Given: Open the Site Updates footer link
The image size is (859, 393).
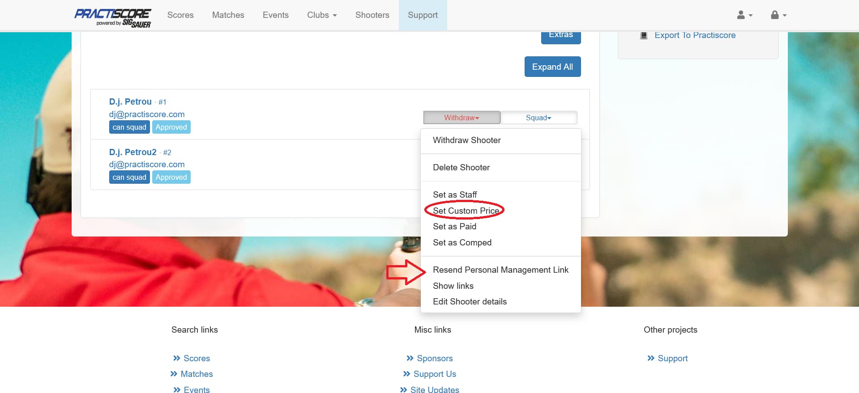Looking at the screenshot, I should pyautogui.click(x=435, y=389).
